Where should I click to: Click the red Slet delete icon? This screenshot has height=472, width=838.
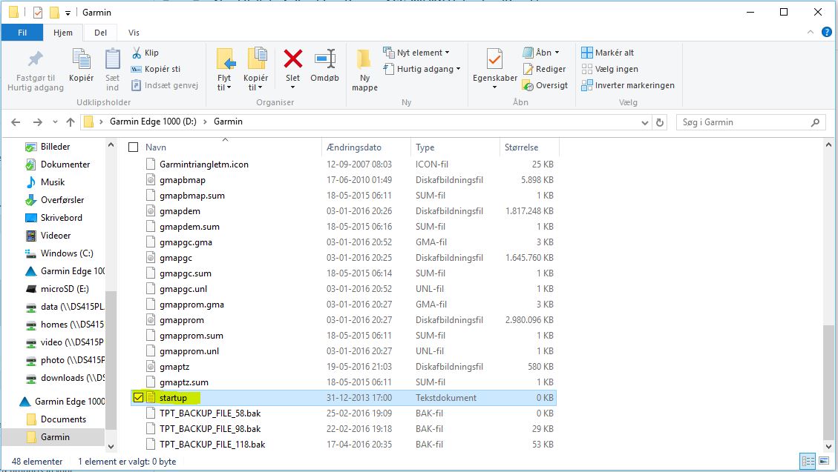coord(293,59)
